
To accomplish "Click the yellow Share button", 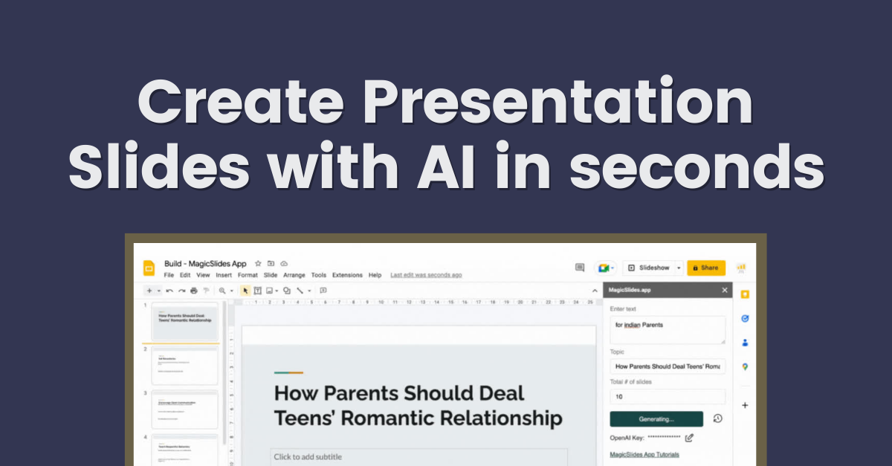I will click(705, 268).
